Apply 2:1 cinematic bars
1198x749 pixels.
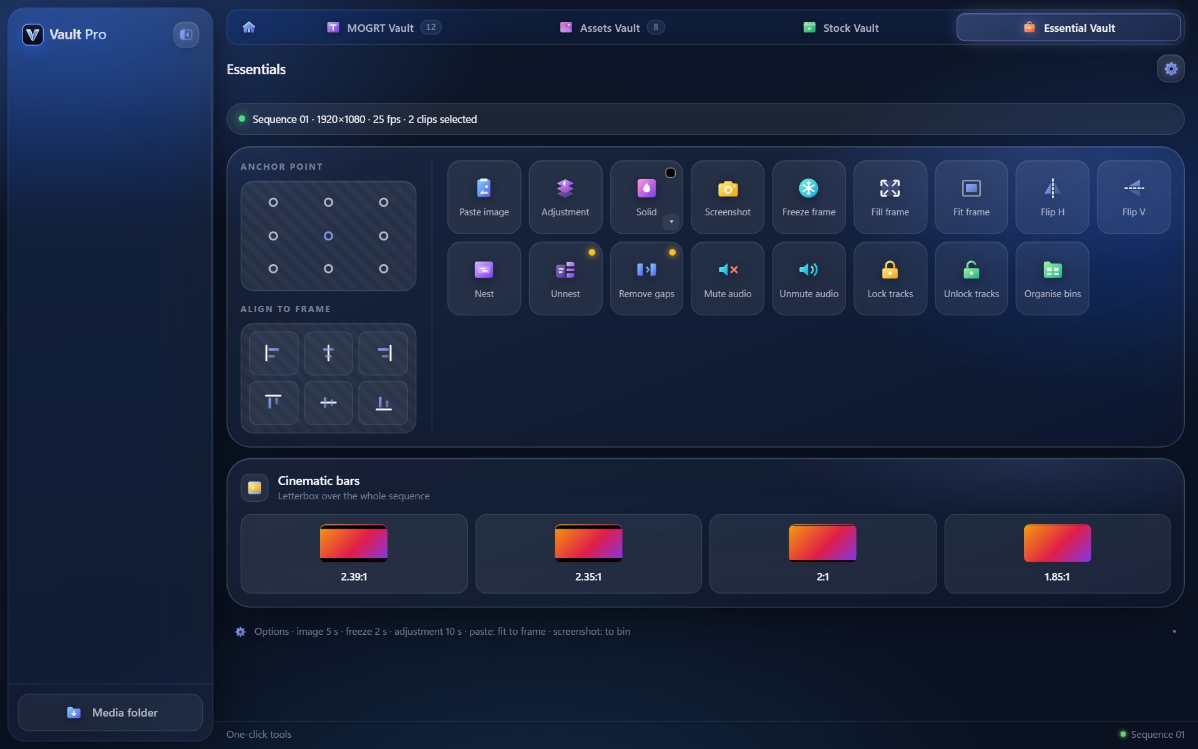pyautogui.click(x=822, y=554)
